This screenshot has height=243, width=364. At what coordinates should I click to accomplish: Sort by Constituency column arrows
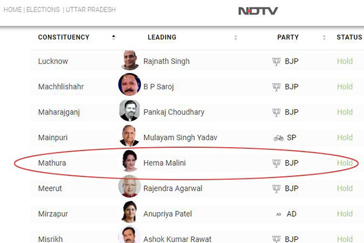tap(113, 37)
